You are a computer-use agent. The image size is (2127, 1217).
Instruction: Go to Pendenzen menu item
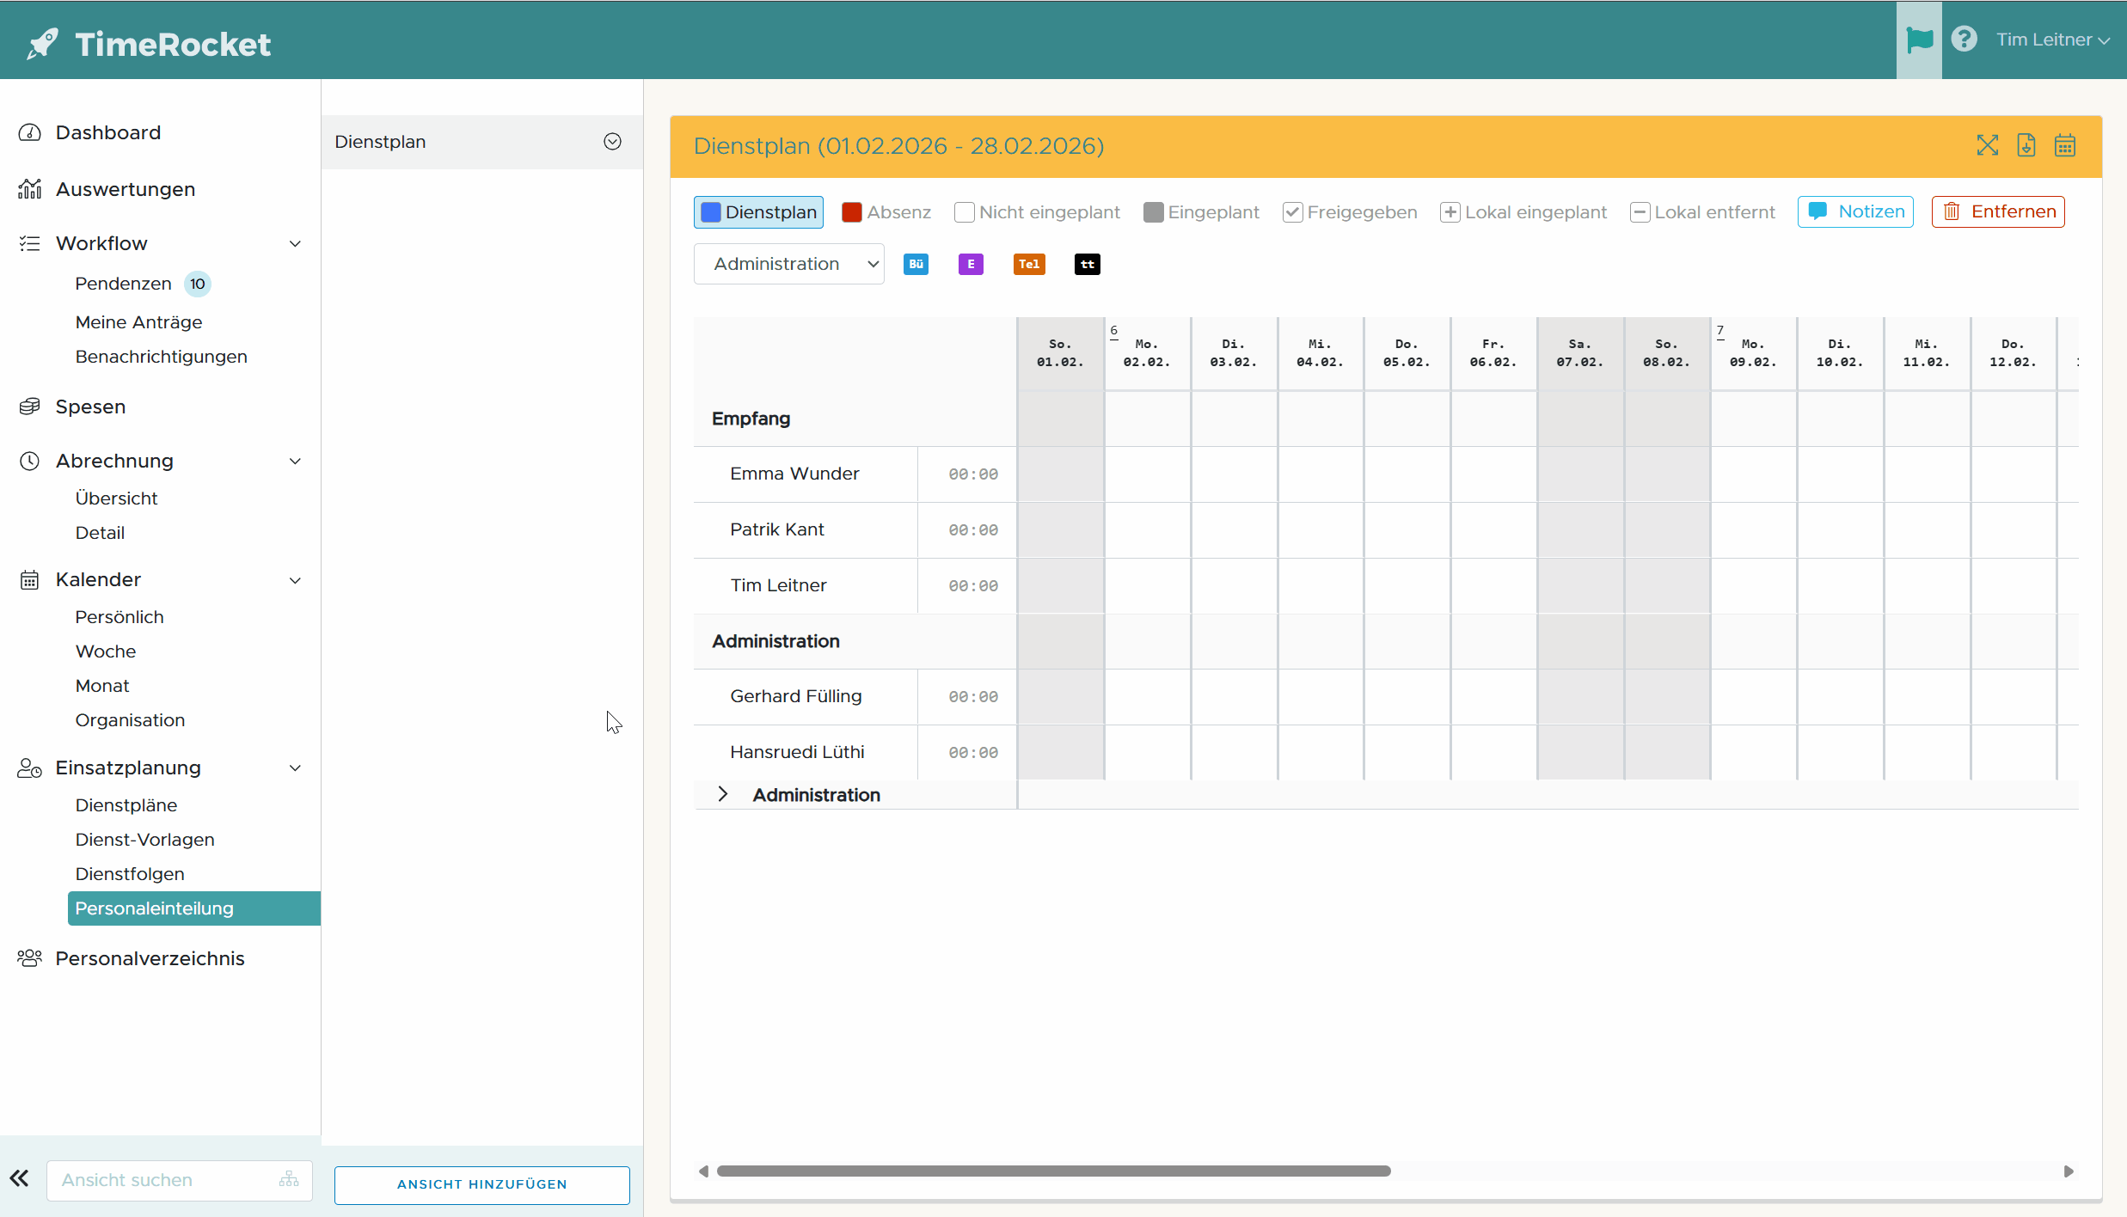coord(123,284)
